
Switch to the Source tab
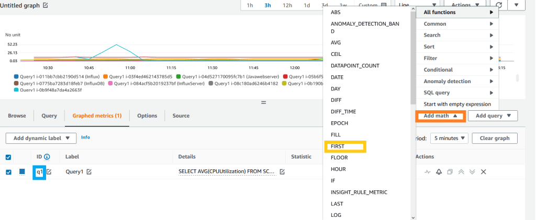[x=181, y=115]
